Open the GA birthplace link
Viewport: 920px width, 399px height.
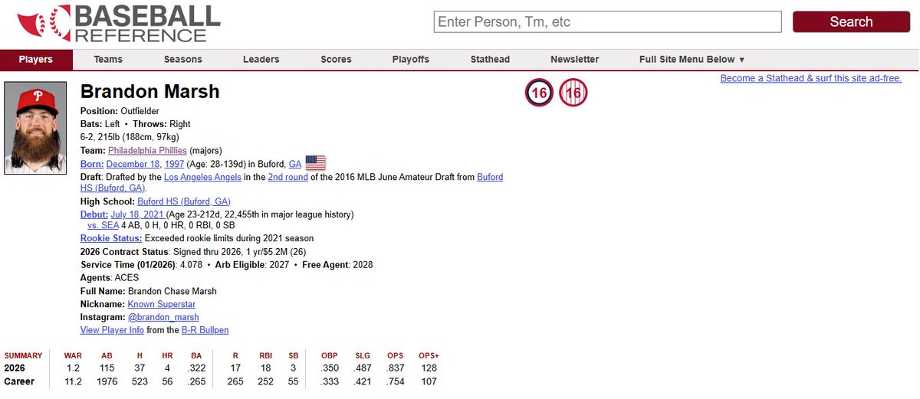coord(295,164)
